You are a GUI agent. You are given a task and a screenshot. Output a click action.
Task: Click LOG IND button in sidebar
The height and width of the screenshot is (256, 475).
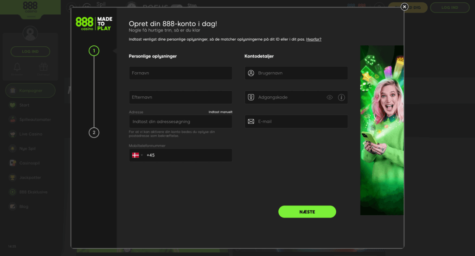(x=30, y=52)
